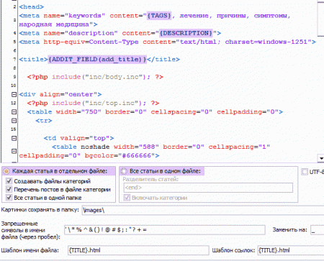The width and height of the screenshot is (324, 261).
Task: Select 'Каждая статья в отдельном файле' radio button
Action: (x=6, y=171)
